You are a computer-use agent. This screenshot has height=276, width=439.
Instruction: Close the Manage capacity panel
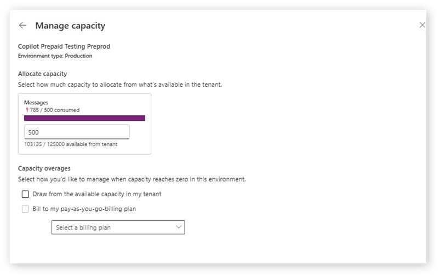tap(422, 25)
